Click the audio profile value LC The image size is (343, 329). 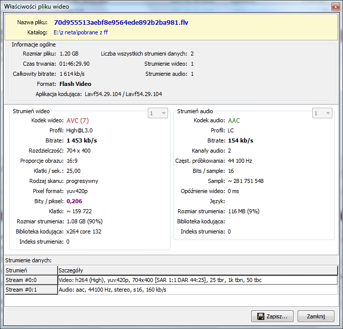pos(231,130)
